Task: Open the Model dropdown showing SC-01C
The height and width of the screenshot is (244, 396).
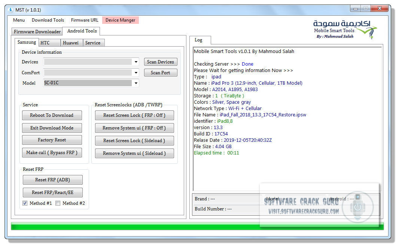Action: [x=136, y=83]
